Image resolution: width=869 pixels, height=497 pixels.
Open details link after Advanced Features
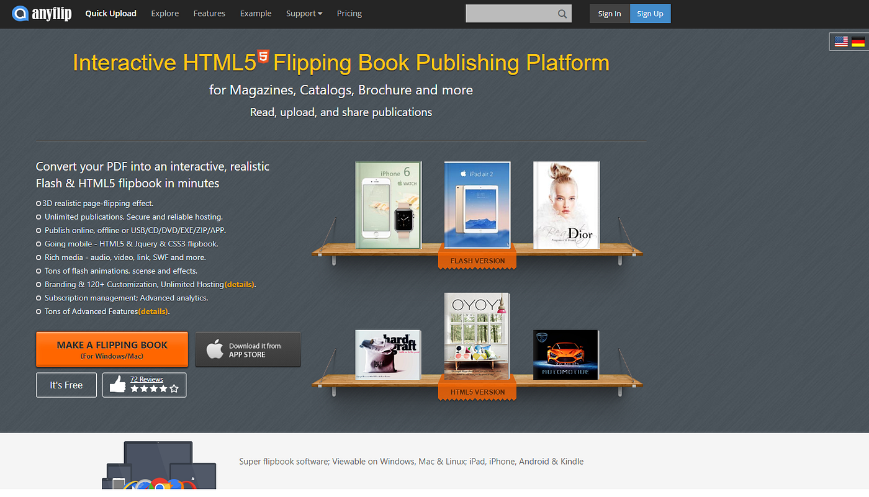click(153, 311)
